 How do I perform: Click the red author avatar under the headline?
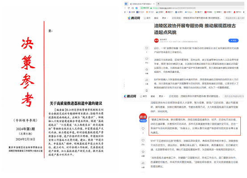[156, 41]
